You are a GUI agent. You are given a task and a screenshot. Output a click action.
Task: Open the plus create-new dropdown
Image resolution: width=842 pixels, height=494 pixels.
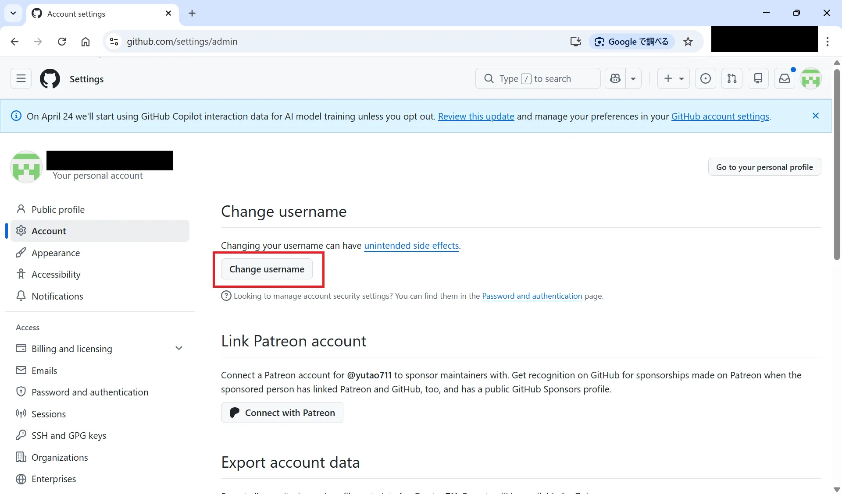tap(674, 79)
